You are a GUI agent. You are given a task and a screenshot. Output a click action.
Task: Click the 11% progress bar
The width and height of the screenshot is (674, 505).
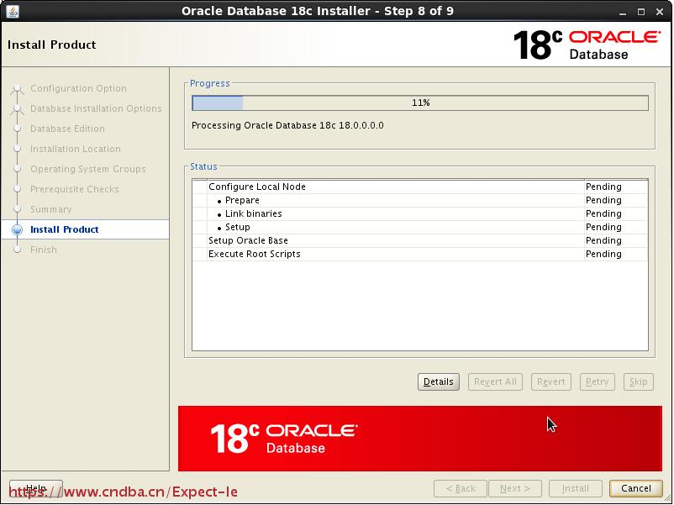pos(420,103)
